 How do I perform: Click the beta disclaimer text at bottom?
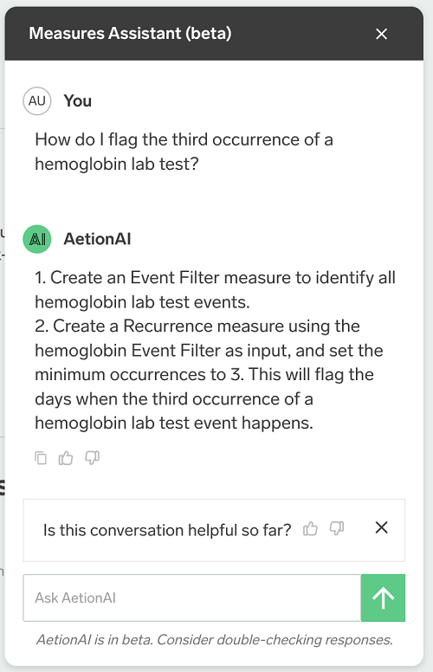coord(215,640)
